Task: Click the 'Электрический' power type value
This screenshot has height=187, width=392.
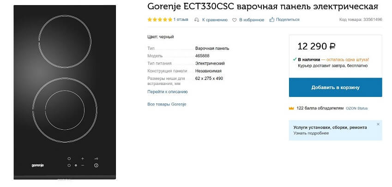Action: [x=210, y=63]
